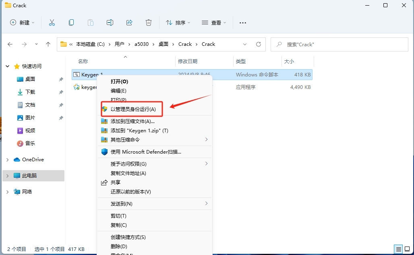Viewport: 414px width, 255px height.
Task: Click the Rename icon in the toolbar
Action: click(x=110, y=23)
